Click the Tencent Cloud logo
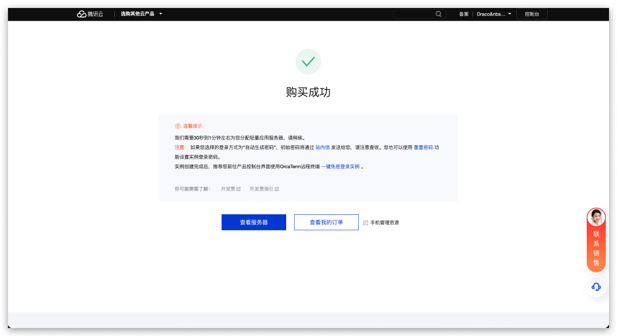 click(x=90, y=13)
